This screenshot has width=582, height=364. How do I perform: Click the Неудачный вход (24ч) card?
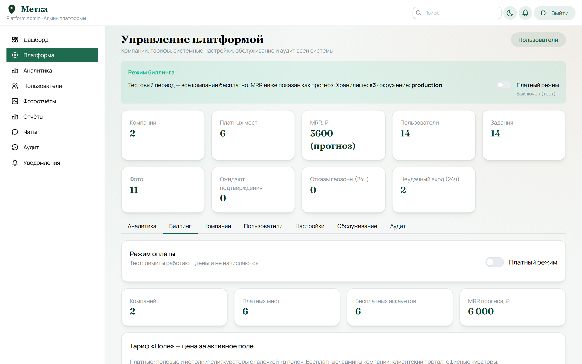434,190
